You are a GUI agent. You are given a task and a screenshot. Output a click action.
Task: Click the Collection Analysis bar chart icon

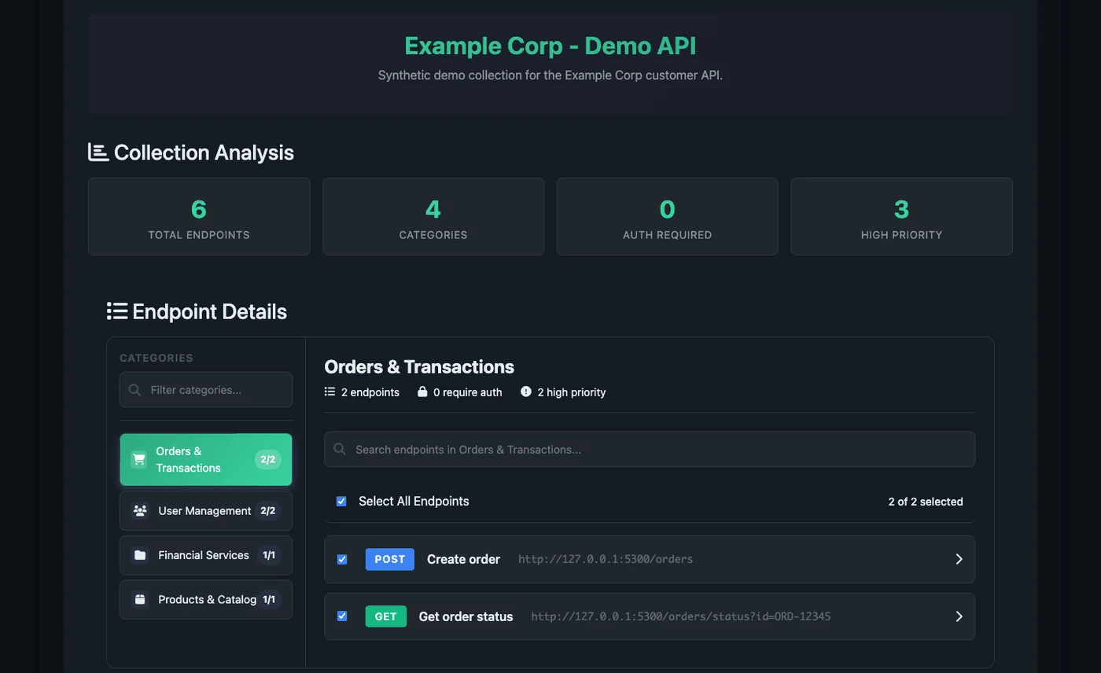click(98, 152)
